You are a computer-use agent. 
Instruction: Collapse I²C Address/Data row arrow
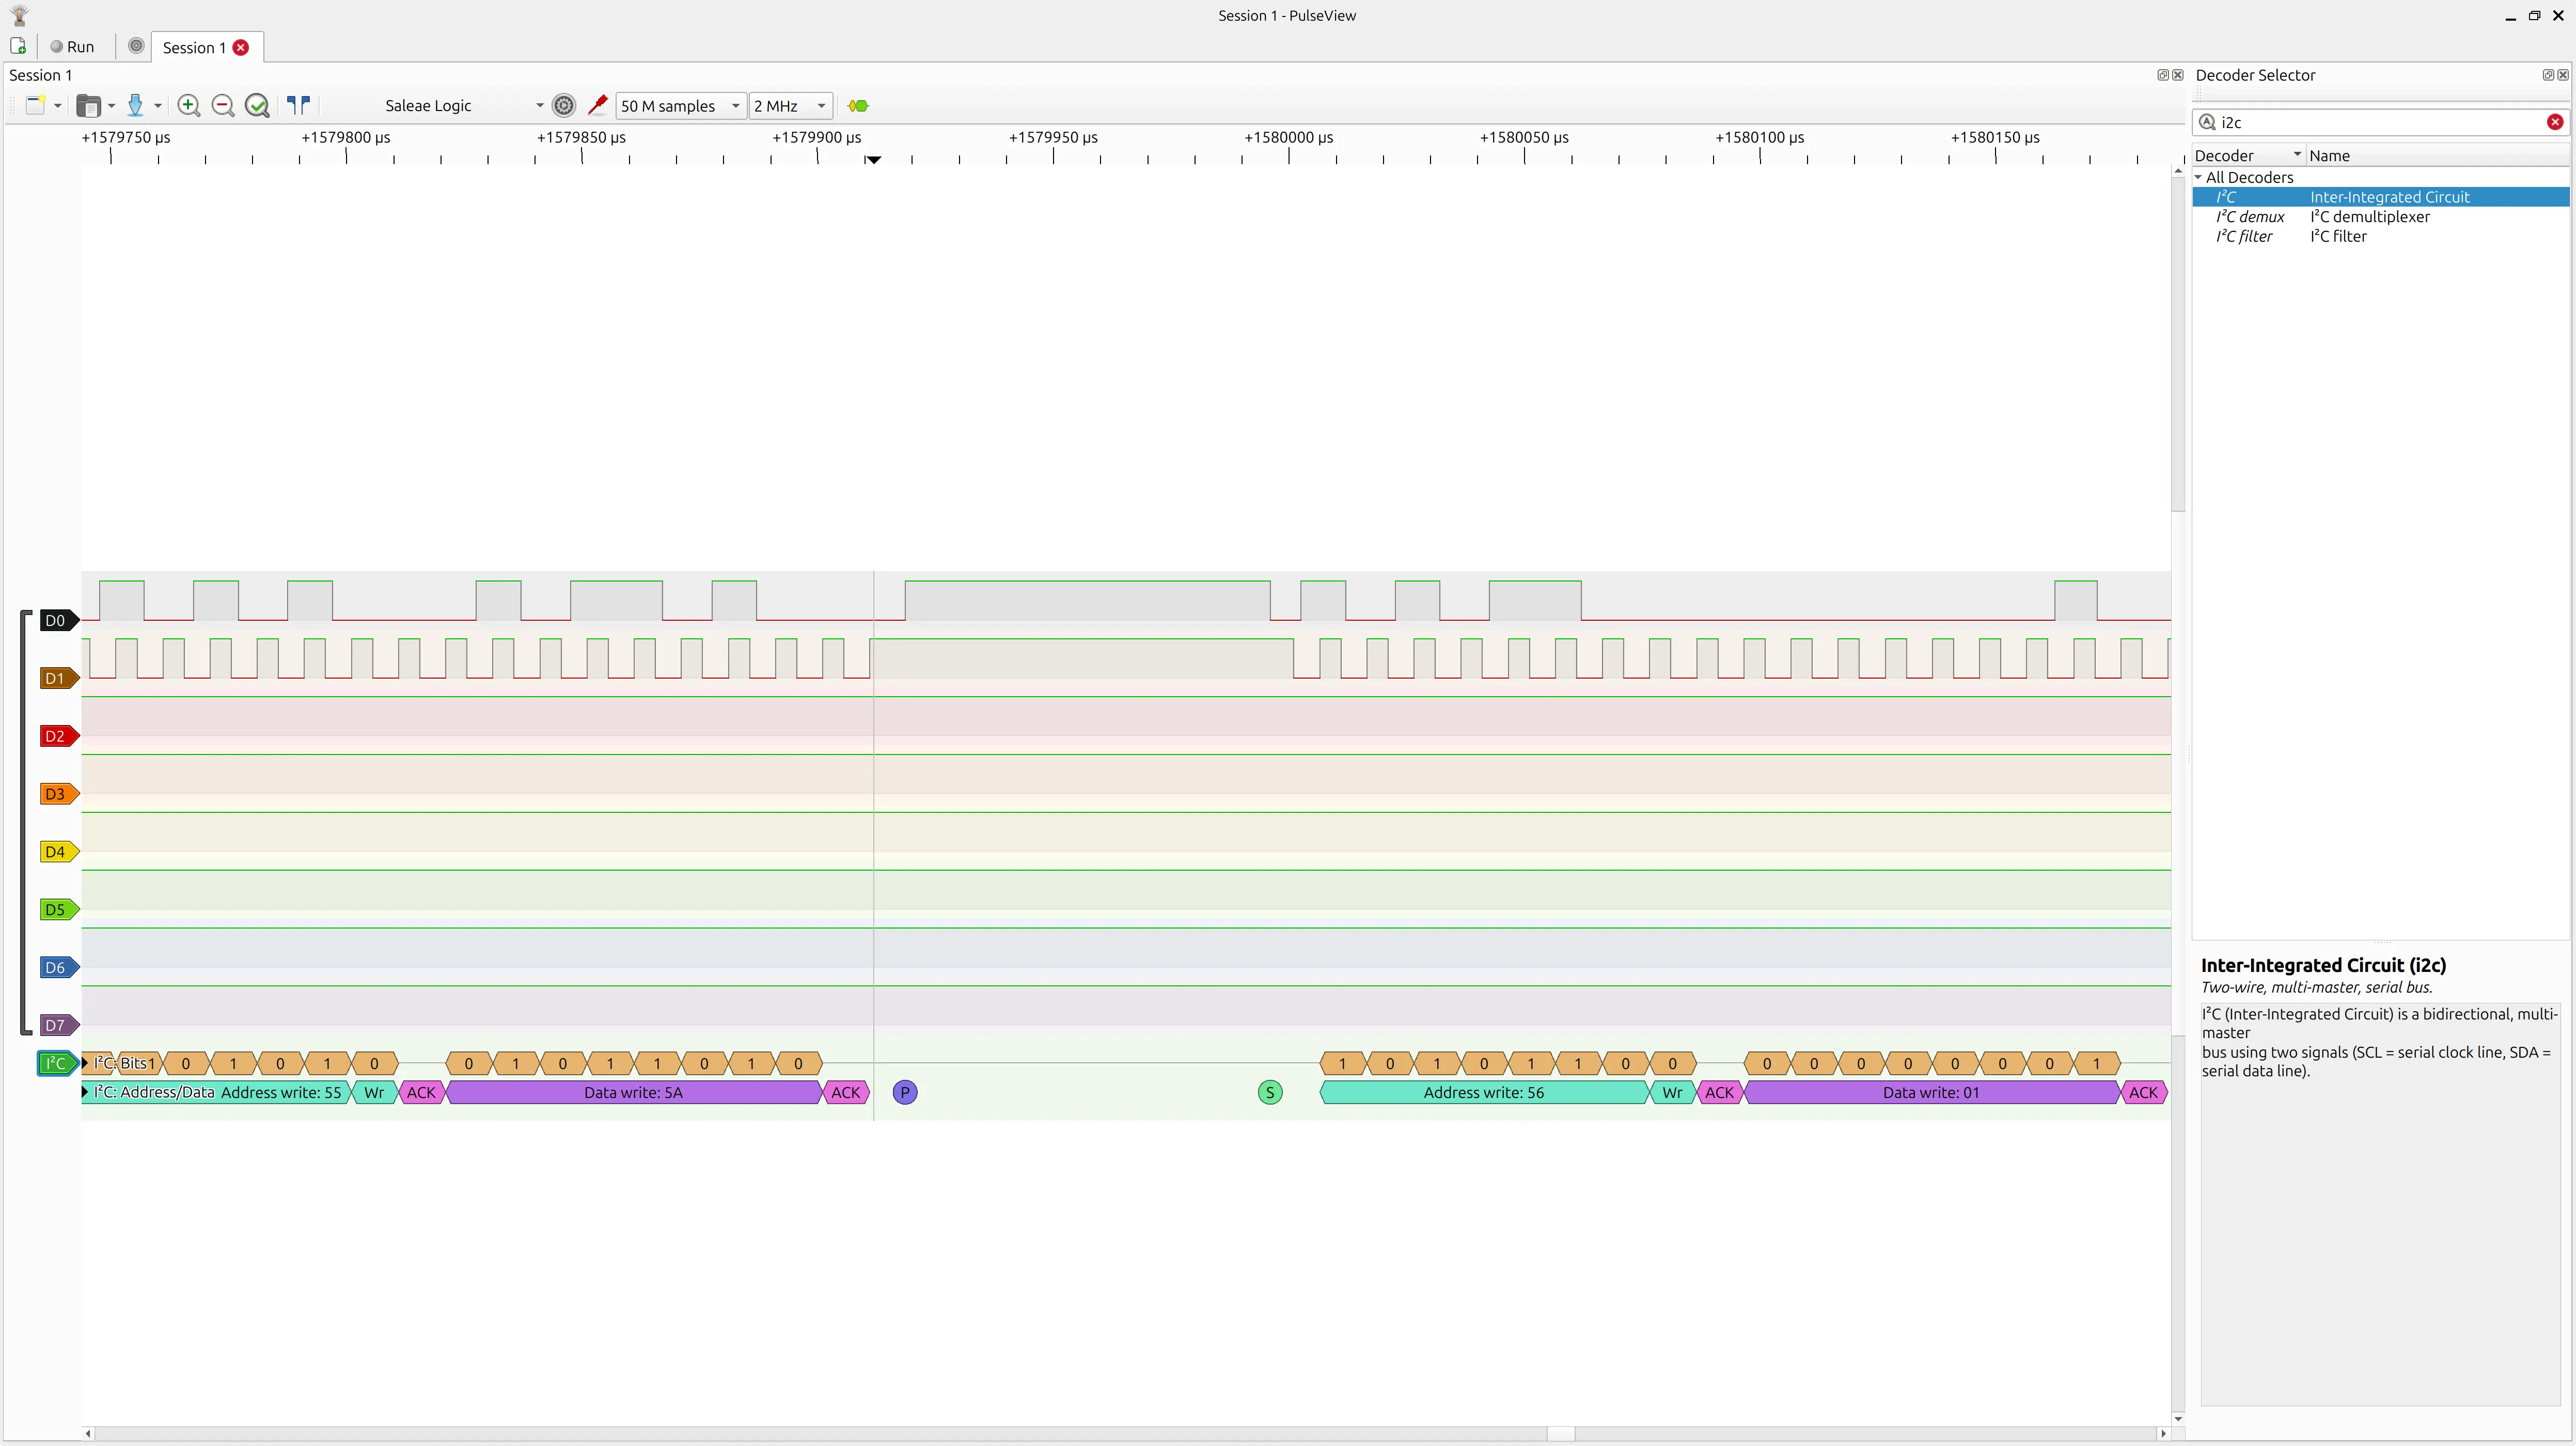[x=85, y=1092]
